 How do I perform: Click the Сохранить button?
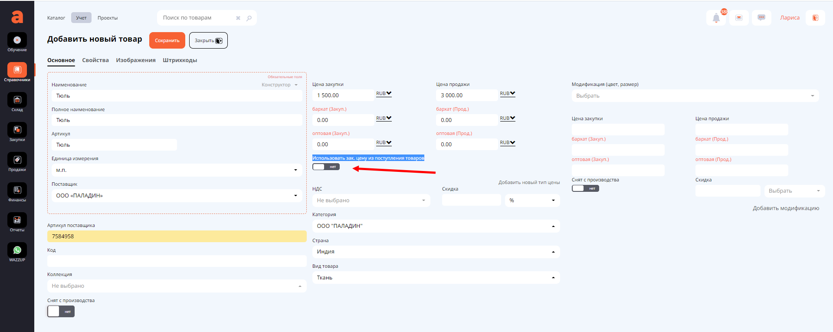[x=167, y=40]
